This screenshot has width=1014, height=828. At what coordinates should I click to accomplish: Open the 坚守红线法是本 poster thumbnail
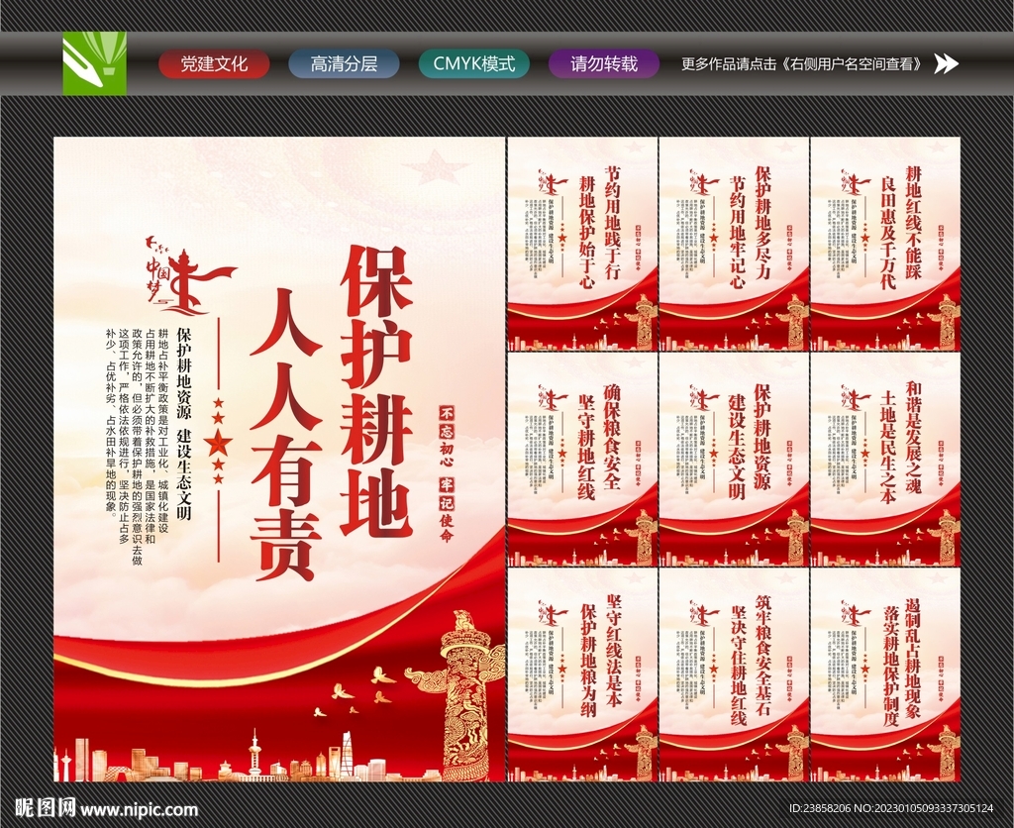click(x=582, y=674)
